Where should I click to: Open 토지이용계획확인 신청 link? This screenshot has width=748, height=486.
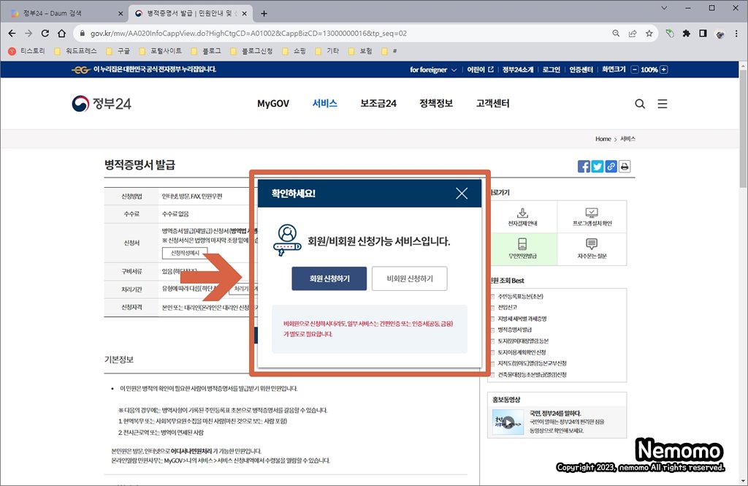[522, 352]
